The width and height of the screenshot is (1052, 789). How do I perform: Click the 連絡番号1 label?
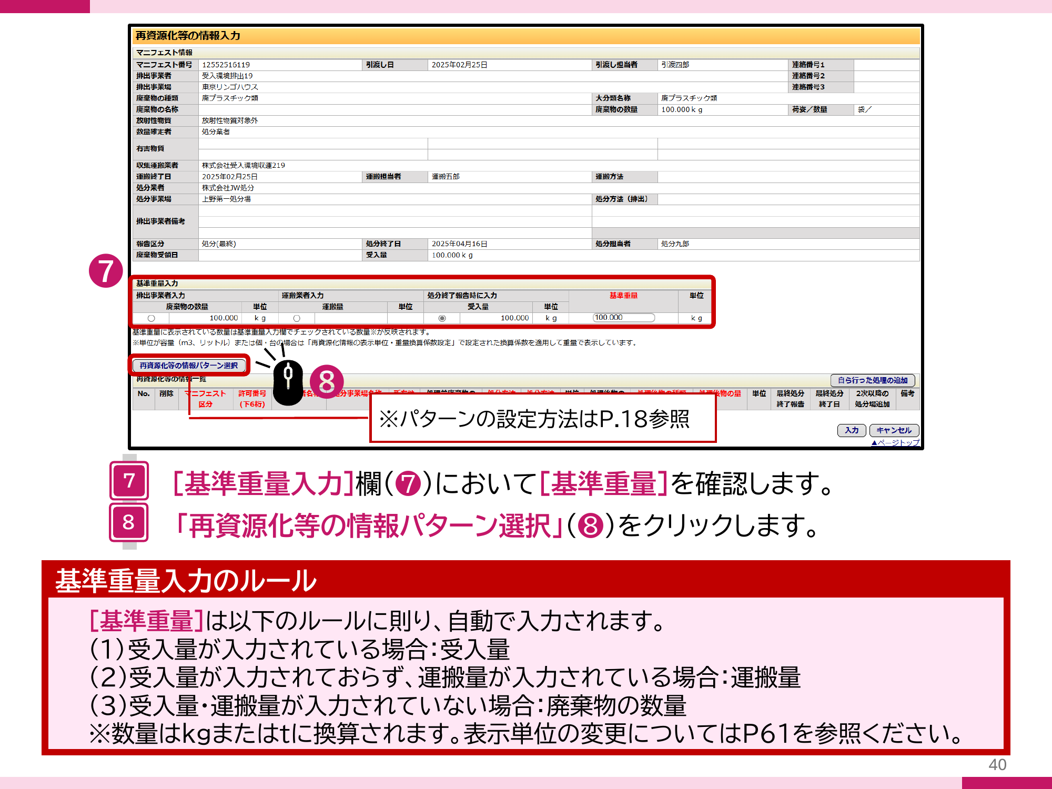tap(808, 65)
